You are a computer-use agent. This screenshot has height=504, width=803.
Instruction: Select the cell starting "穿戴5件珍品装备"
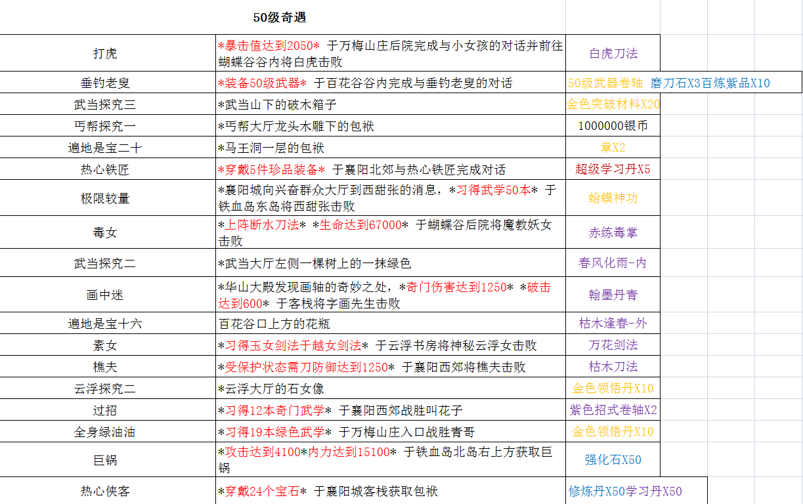pos(391,169)
